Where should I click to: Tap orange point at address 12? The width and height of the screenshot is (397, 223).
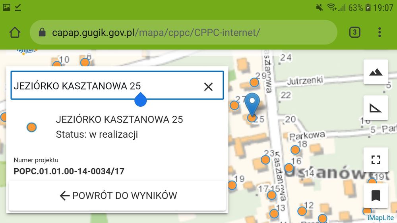[302, 211]
